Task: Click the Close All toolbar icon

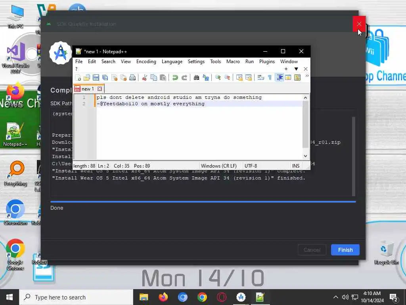Action: pyautogui.click(x=123, y=77)
